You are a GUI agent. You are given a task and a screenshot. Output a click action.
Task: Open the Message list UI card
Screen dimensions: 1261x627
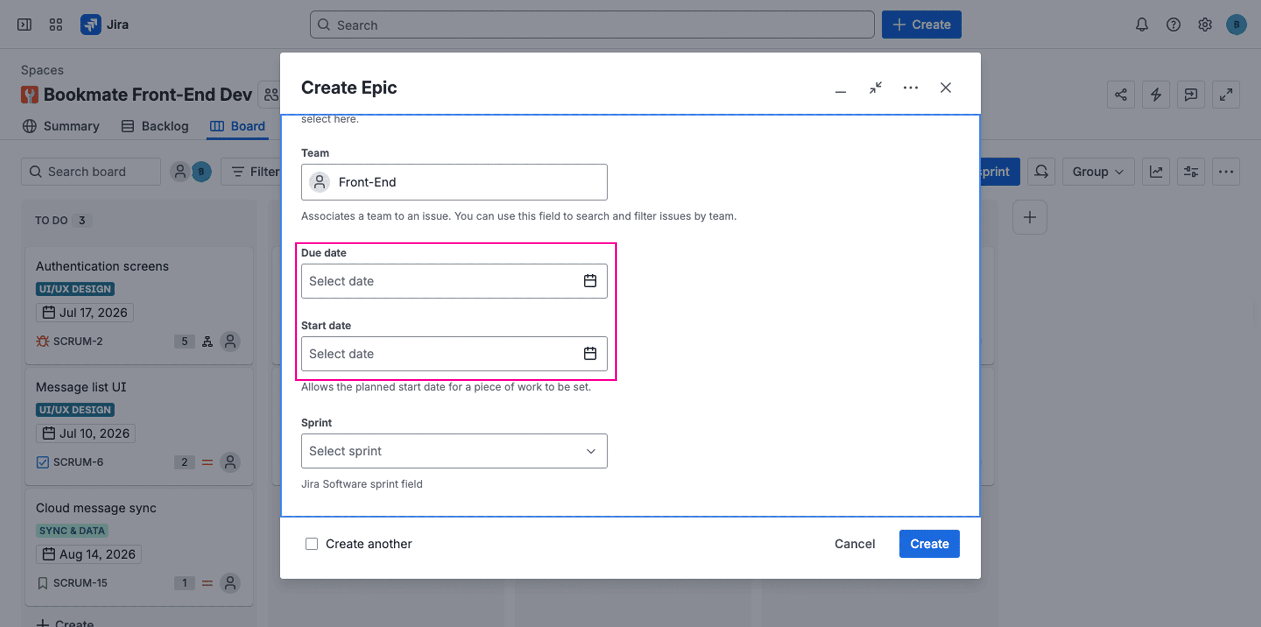(x=139, y=426)
